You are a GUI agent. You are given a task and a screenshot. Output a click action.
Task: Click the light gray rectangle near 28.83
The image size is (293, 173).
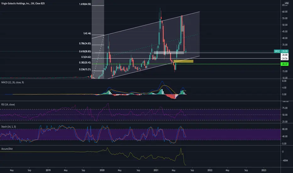[169, 53]
